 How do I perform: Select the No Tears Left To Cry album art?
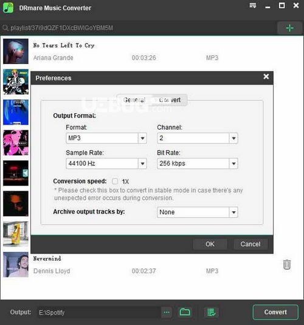16,51
